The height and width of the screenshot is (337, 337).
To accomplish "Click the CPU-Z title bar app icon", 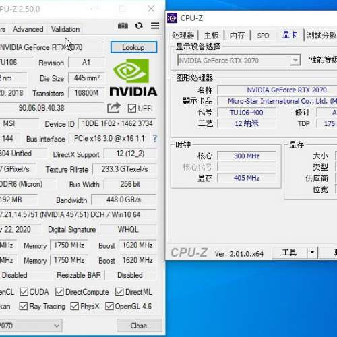I will tap(173, 18).
